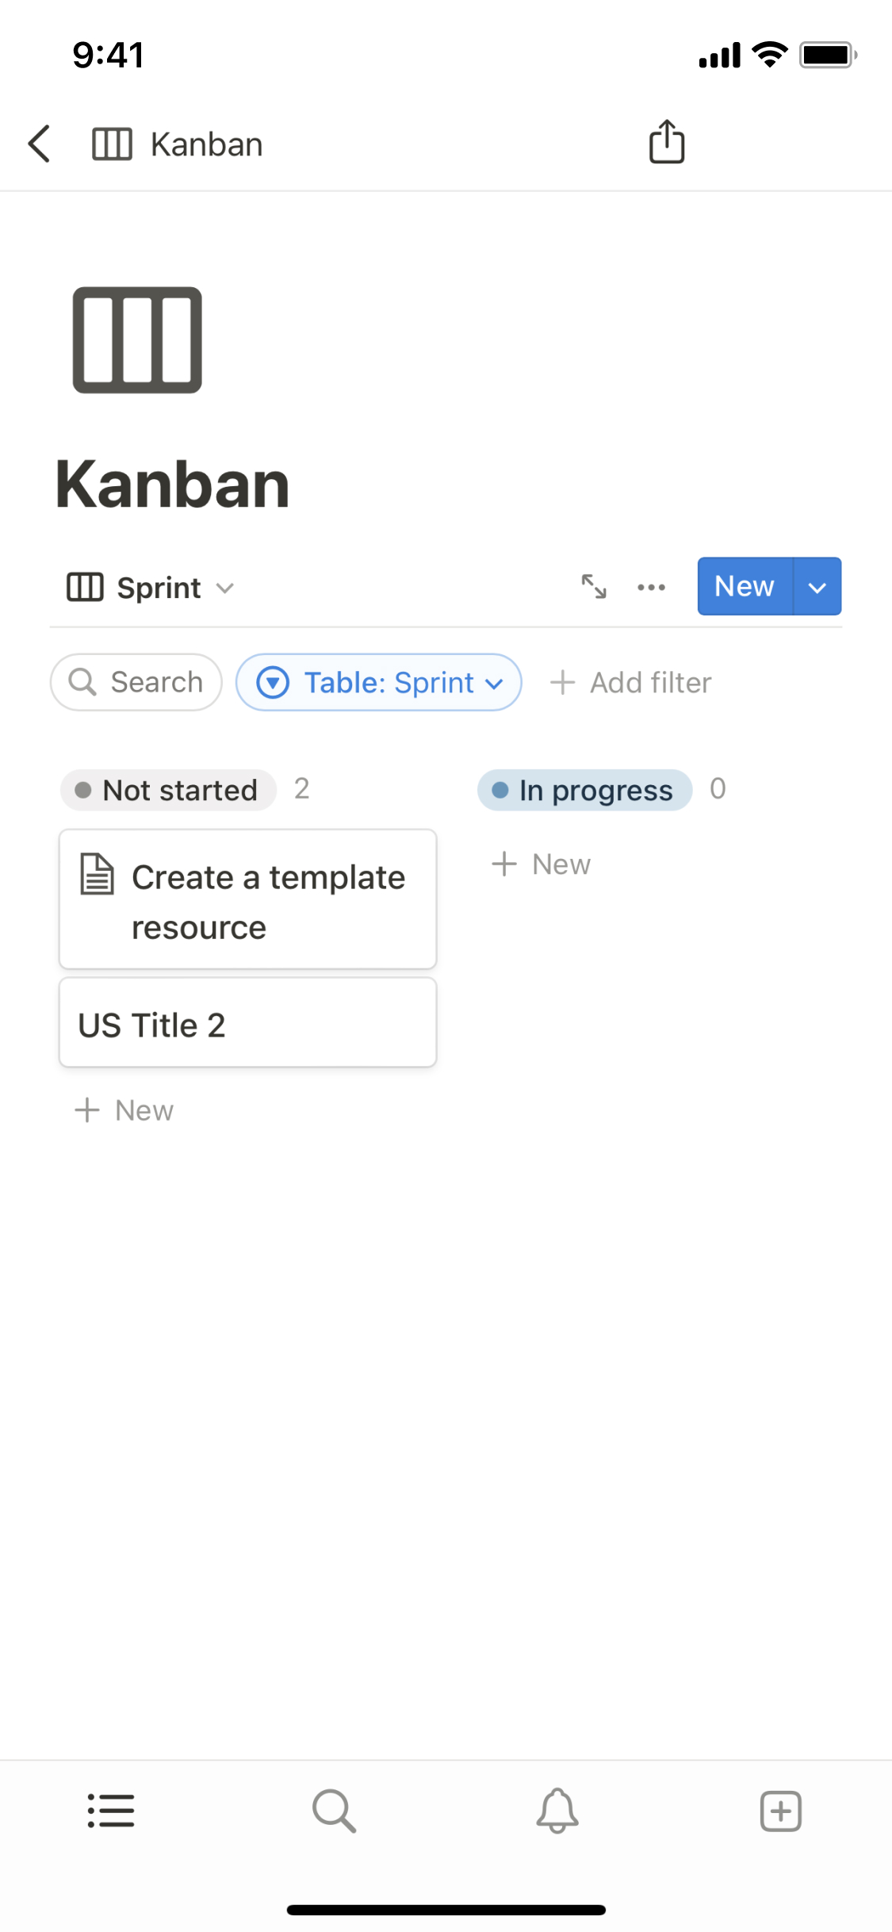Tap the expand full-page arrows icon

click(594, 587)
